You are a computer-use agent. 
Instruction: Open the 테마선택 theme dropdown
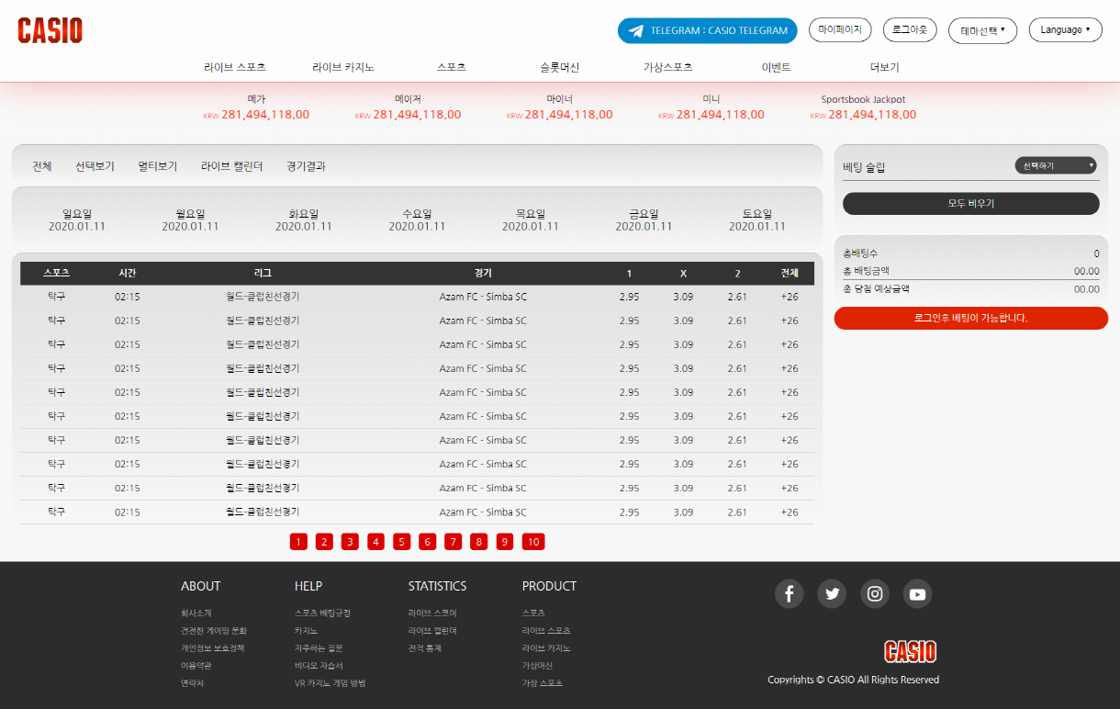click(x=982, y=30)
